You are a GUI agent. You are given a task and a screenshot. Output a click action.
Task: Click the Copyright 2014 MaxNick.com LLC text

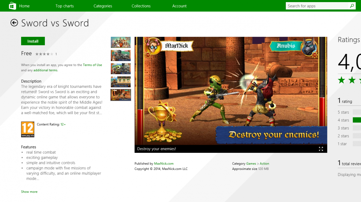tap(161, 169)
